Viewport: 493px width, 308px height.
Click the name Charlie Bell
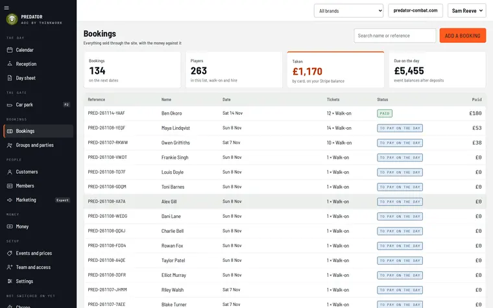coord(173,231)
